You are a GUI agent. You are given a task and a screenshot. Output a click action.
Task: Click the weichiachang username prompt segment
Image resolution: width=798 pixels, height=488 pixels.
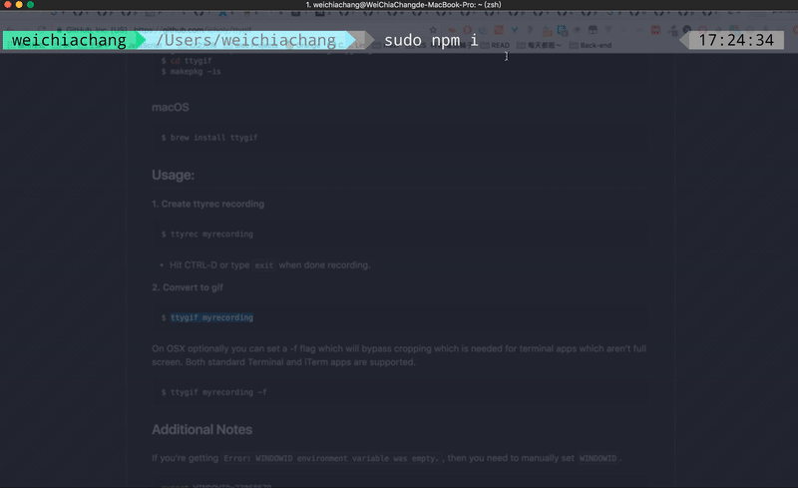(x=69, y=40)
